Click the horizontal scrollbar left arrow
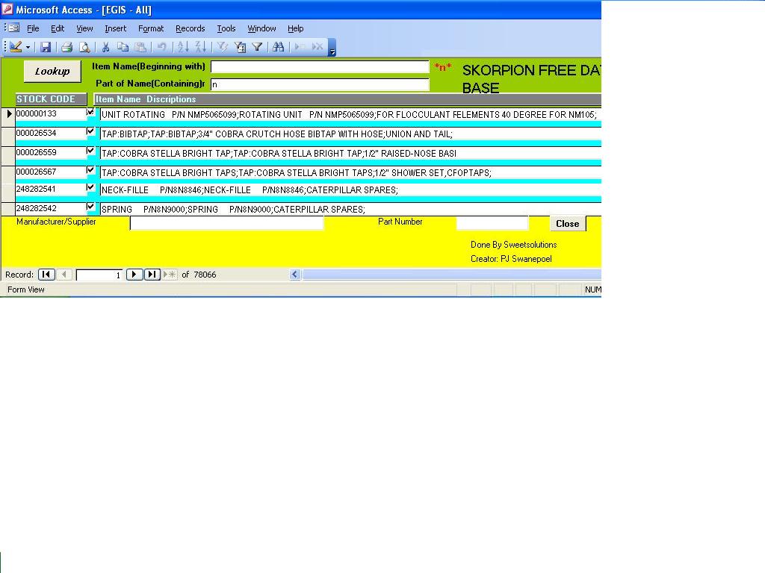The image size is (765, 573). point(294,275)
